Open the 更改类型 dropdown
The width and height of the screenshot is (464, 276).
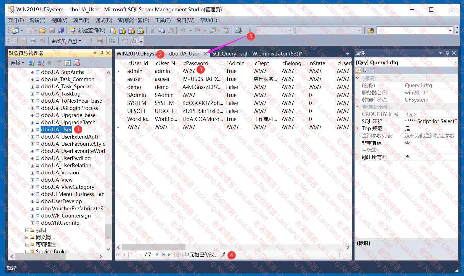pos(66,41)
